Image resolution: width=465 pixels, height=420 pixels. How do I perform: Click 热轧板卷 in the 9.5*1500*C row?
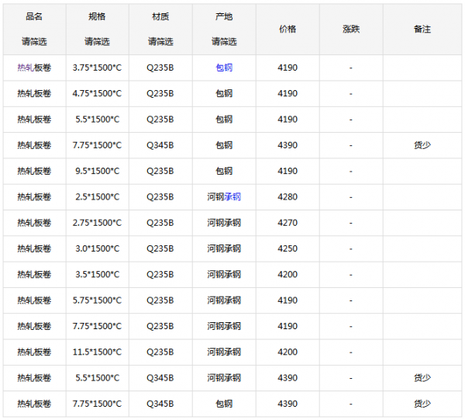[x=34, y=171]
